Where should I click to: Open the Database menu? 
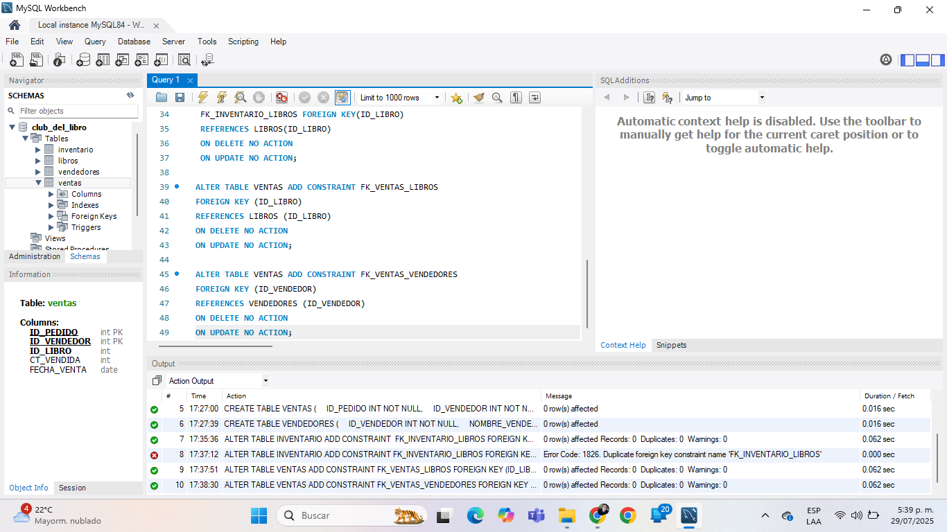click(134, 42)
